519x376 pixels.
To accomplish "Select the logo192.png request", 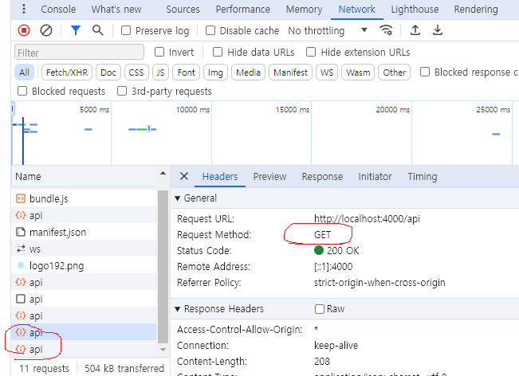I will (84, 265).
